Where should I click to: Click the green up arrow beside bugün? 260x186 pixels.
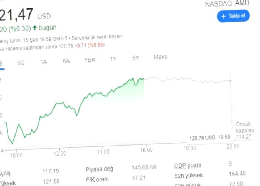(35, 28)
